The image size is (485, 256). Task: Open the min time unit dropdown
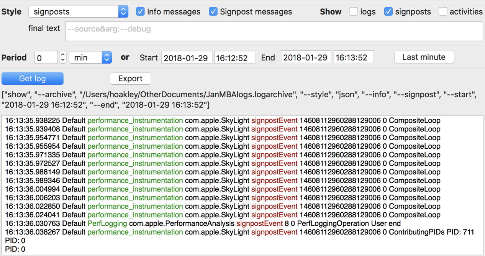point(90,57)
